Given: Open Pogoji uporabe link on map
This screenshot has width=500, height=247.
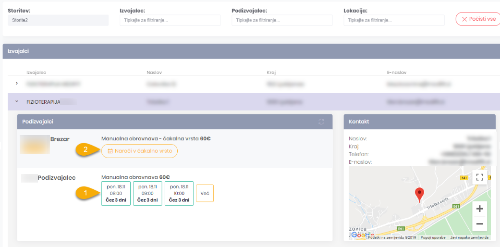Looking at the screenshot, I should point(432,237).
